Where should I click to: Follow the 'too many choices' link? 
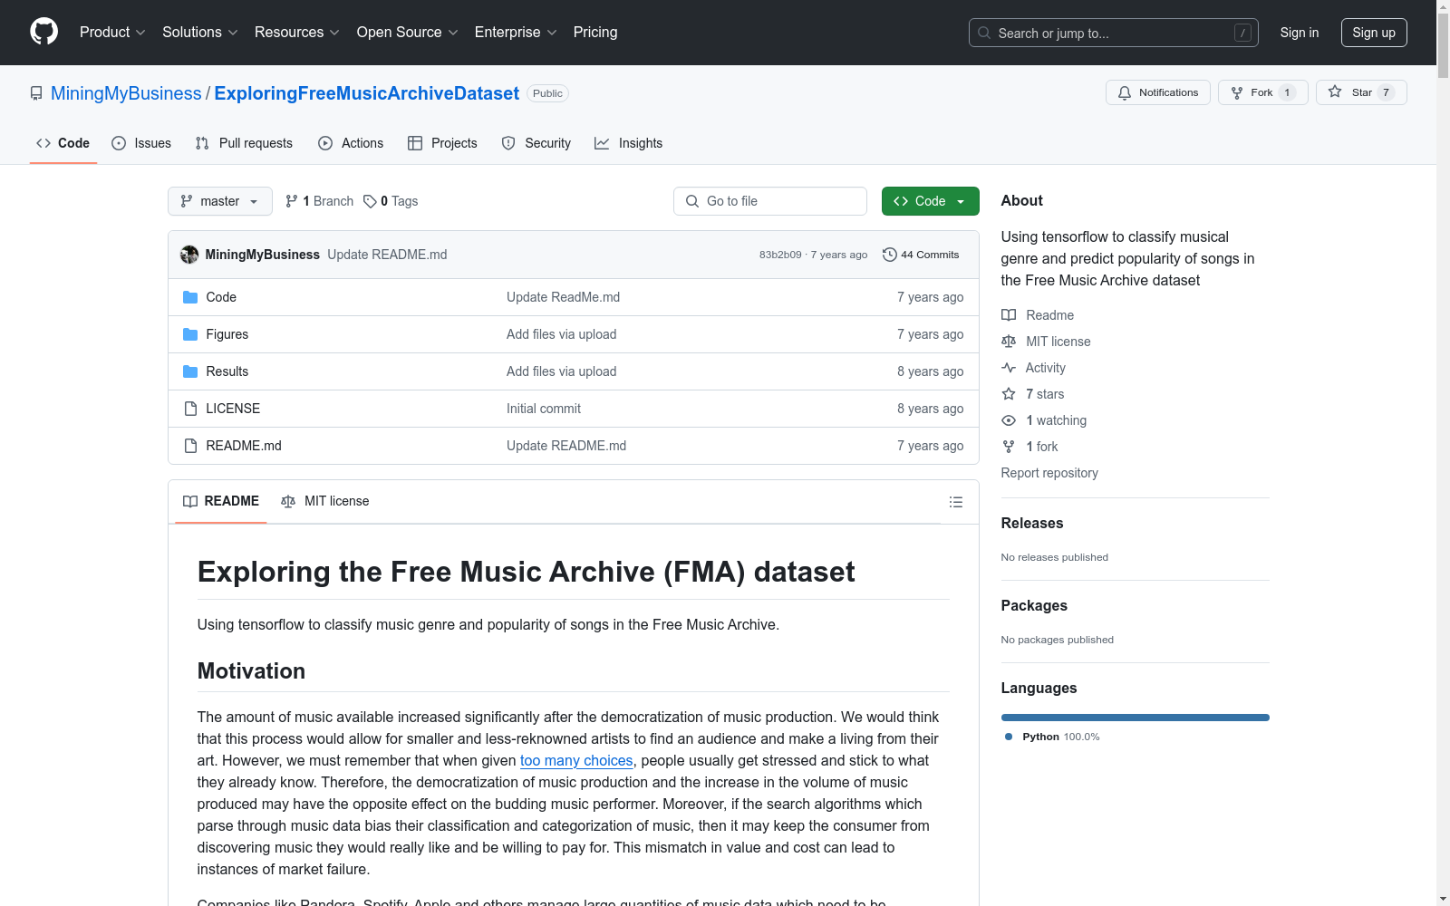coord(576,761)
